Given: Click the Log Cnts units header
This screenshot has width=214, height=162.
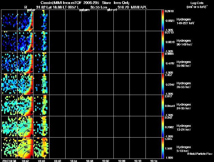Looking at the screenshot, I should (196, 5).
